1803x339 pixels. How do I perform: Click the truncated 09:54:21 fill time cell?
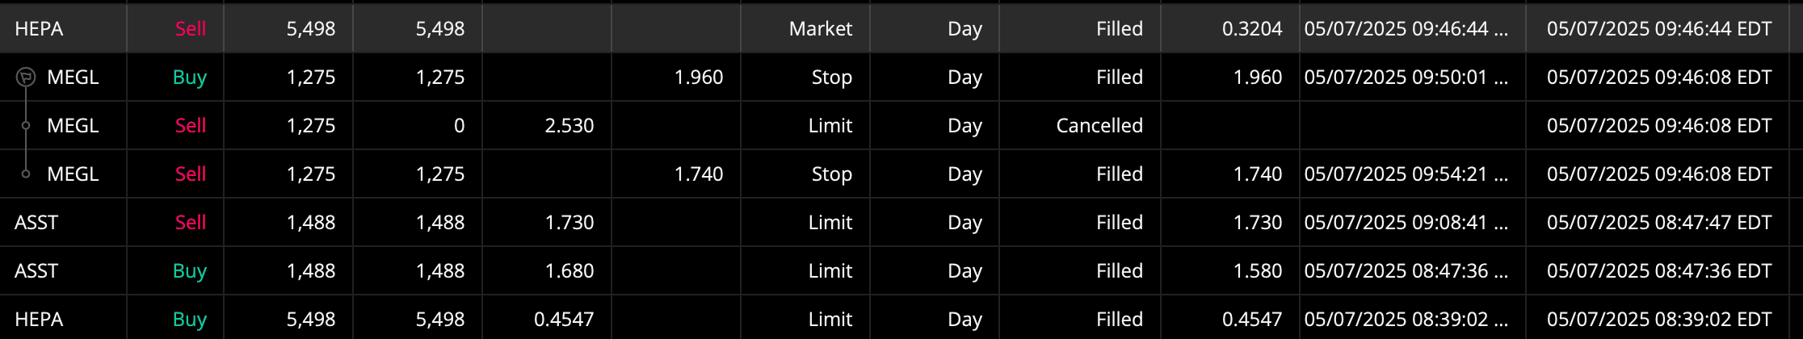[1406, 174]
